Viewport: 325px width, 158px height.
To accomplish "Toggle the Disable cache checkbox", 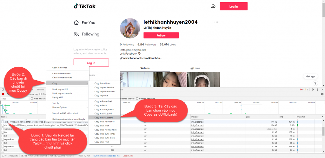I will (x=41, y=94).
